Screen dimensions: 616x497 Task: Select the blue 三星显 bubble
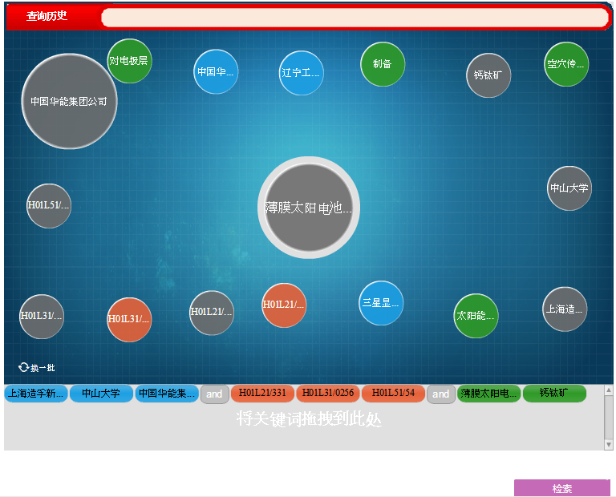(381, 303)
